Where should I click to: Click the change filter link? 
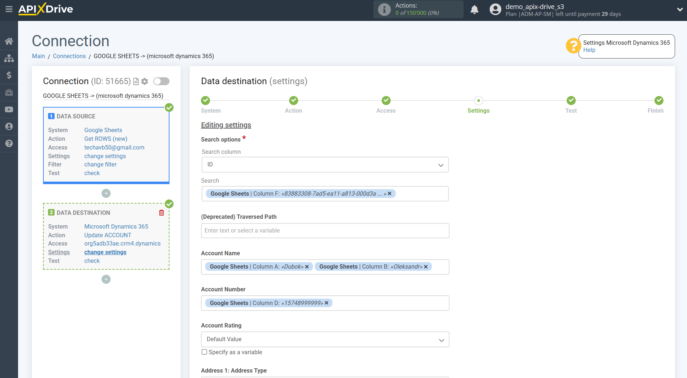[100, 164]
